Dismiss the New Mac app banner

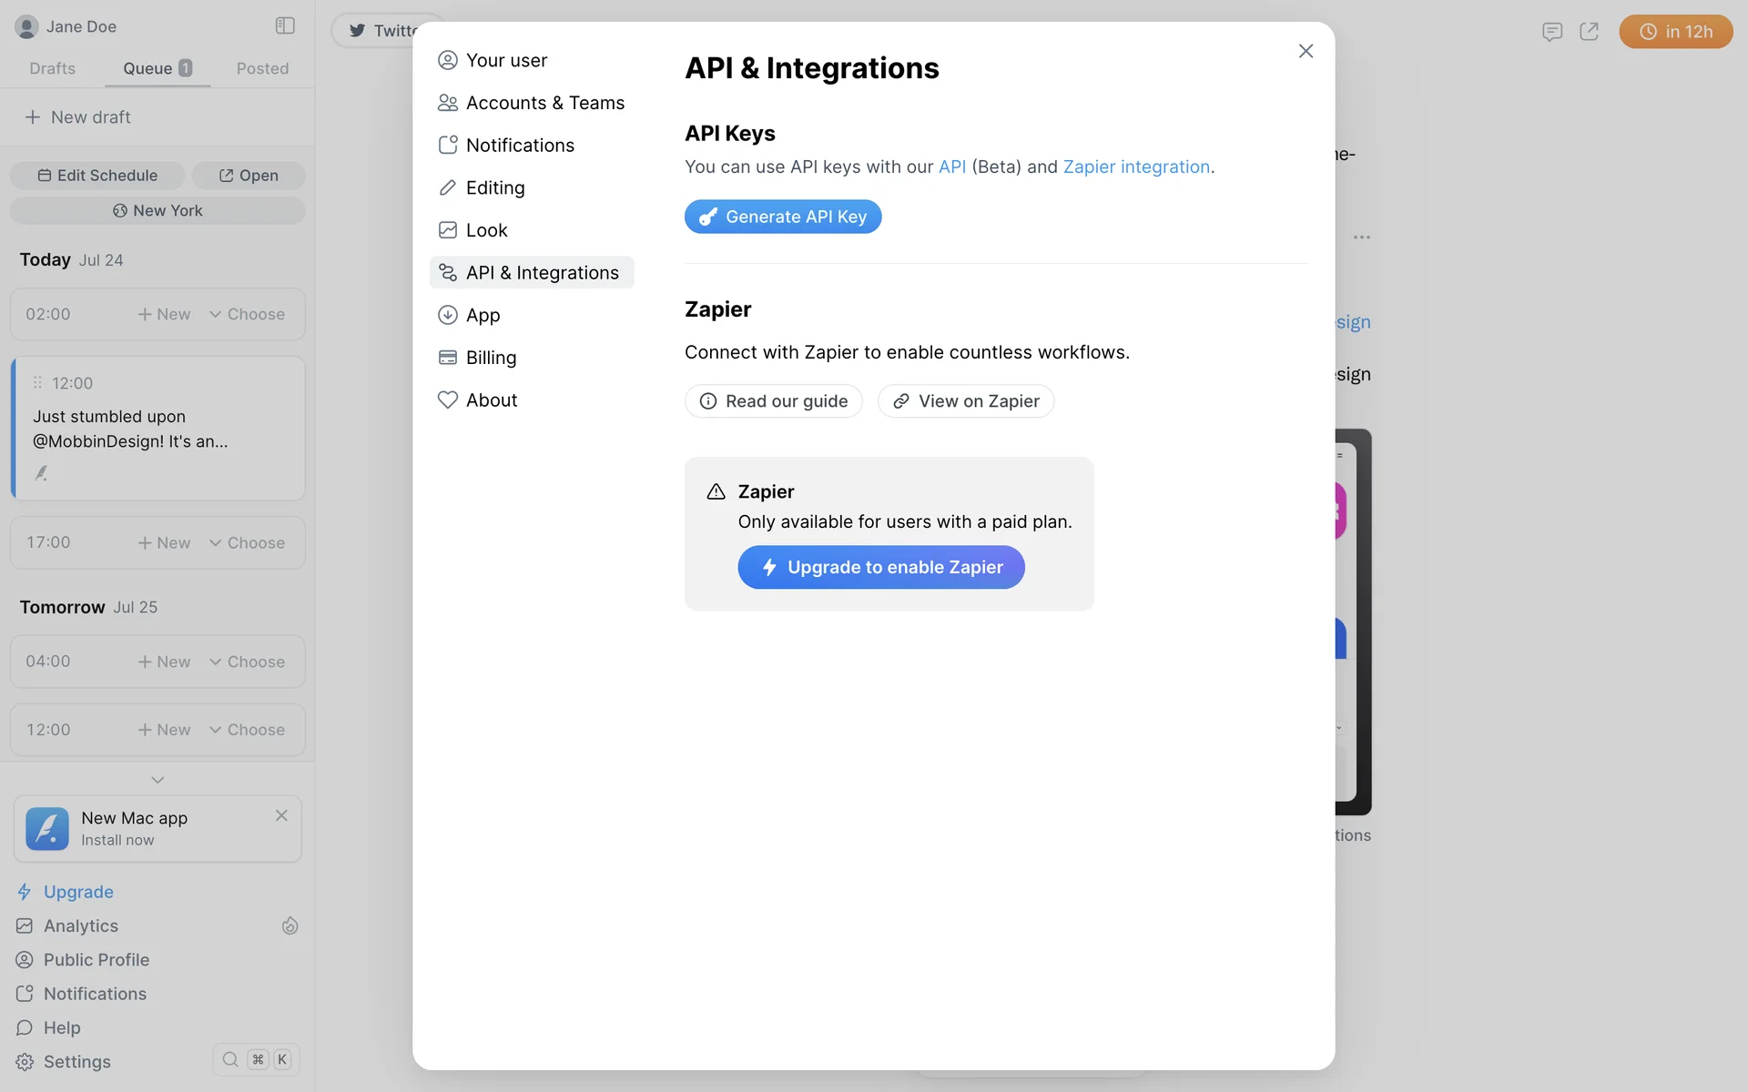[281, 815]
